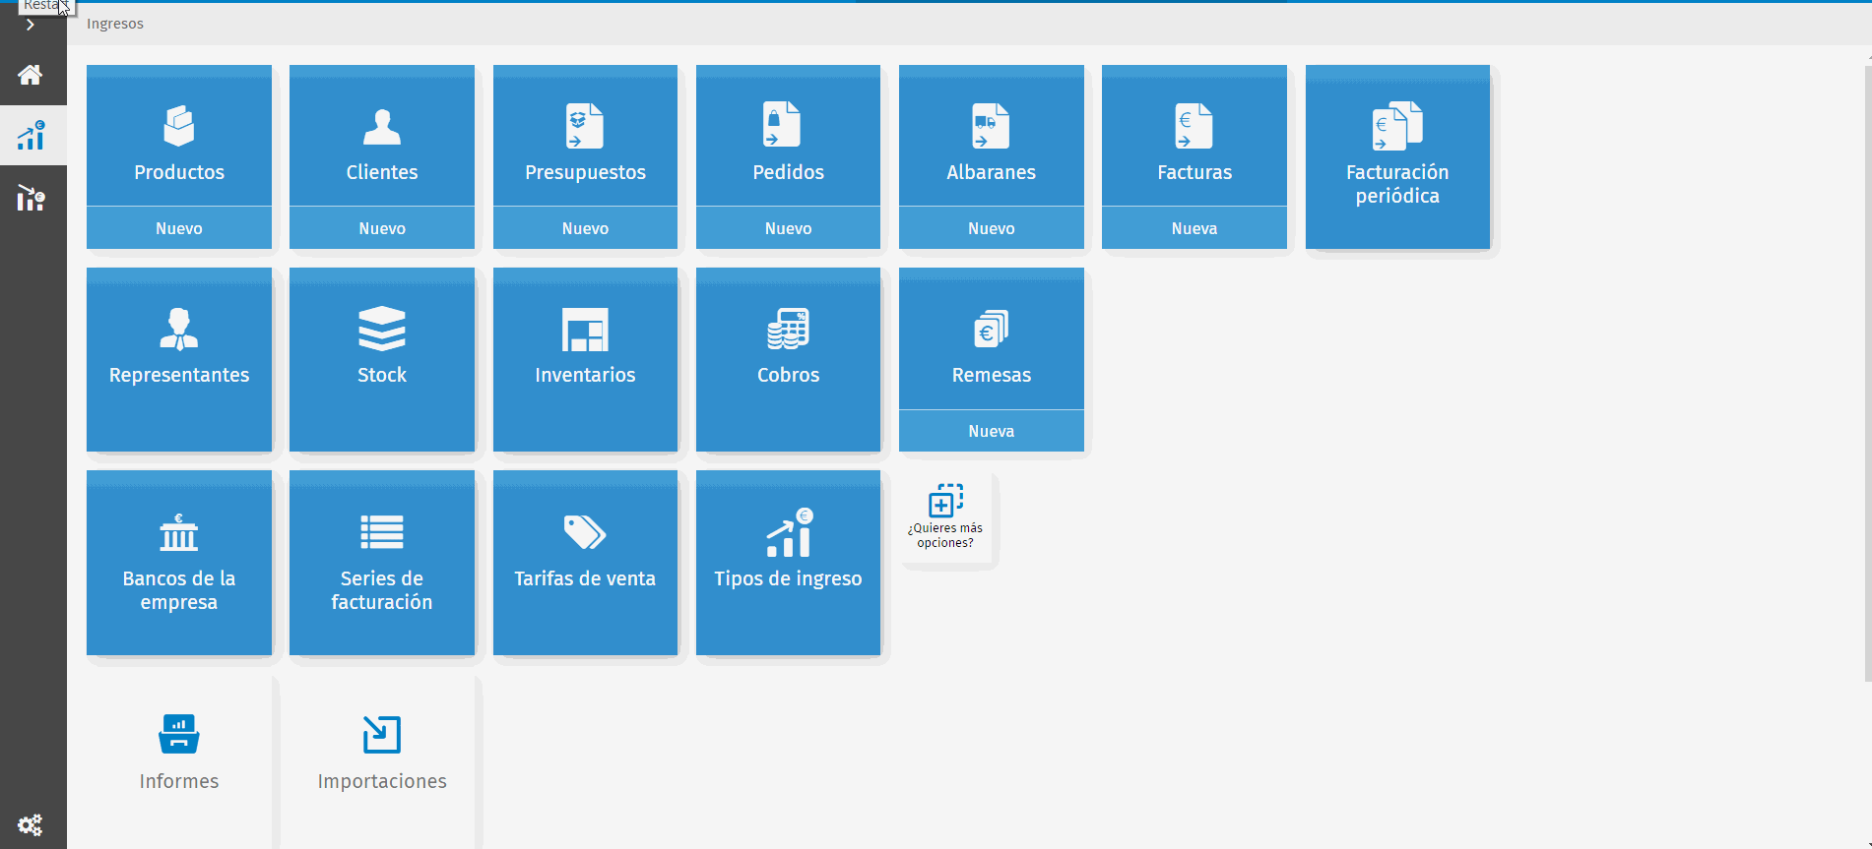This screenshot has height=849, width=1872.
Task: Click Nuevo under Productos
Action: point(179,228)
